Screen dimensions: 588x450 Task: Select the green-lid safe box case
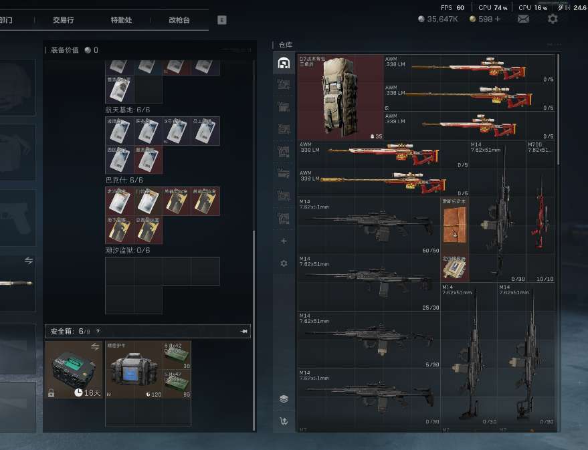coord(74,370)
